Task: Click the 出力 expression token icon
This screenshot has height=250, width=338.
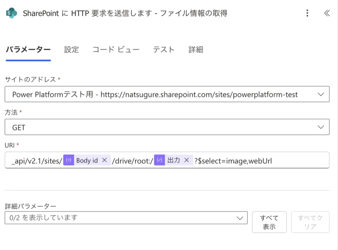Action: click(x=159, y=160)
